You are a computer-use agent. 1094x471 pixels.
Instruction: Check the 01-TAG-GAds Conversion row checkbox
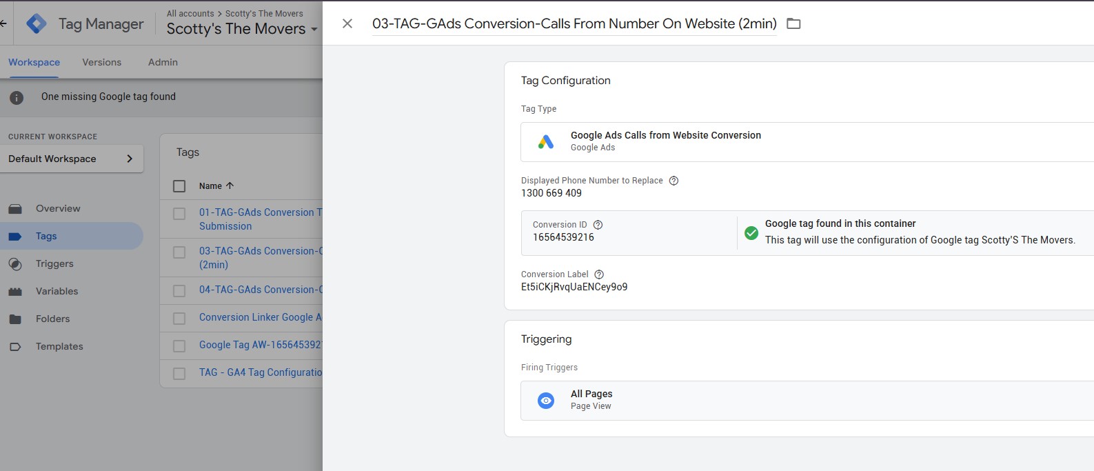pos(179,214)
